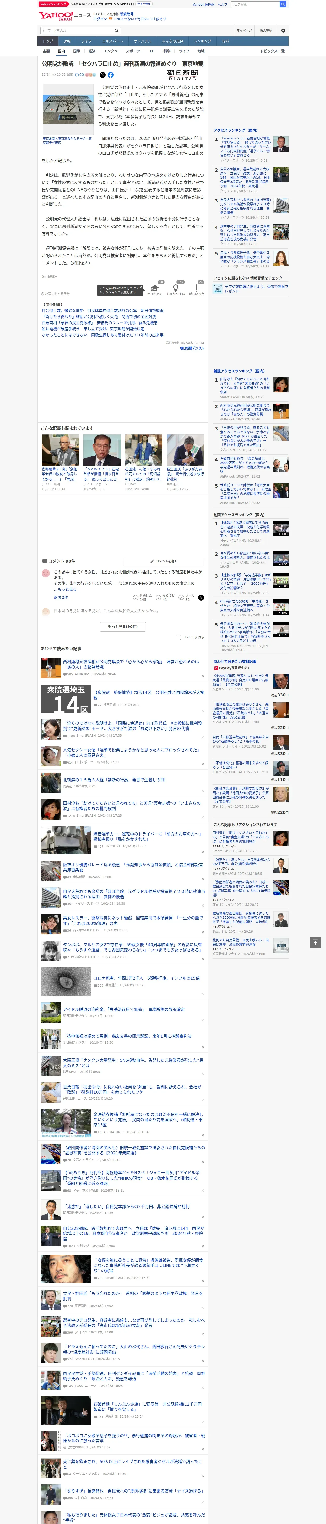The width and height of the screenshot is (326, 1524).
Task: Click the magnifier in the keyword search box
Action: [117, 30]
